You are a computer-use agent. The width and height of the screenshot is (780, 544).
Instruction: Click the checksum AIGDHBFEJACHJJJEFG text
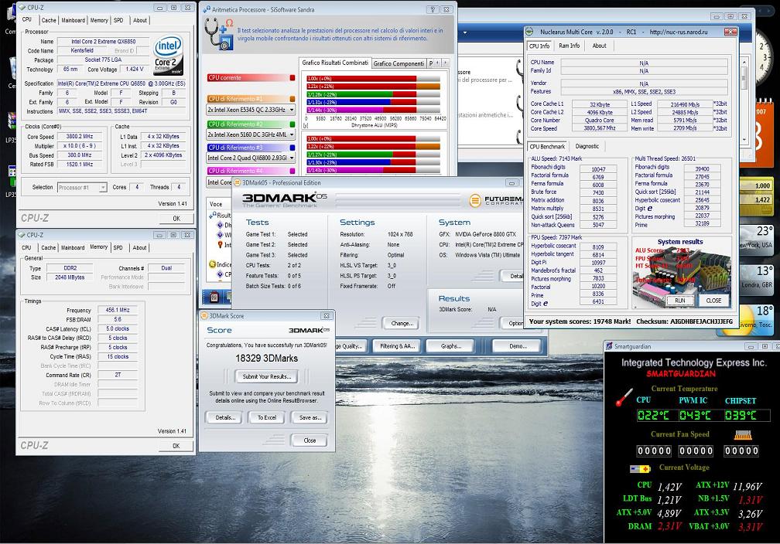pyautogui.click(x=701, y=321)
